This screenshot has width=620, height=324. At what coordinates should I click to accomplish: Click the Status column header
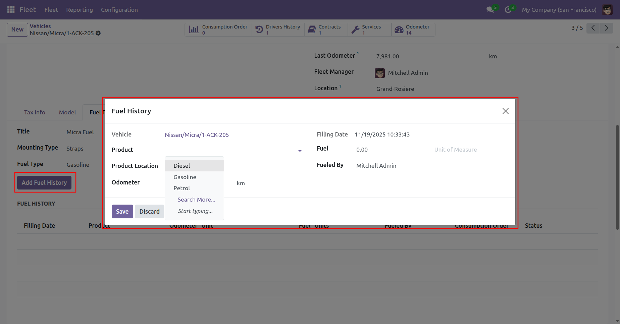[534, 226]
